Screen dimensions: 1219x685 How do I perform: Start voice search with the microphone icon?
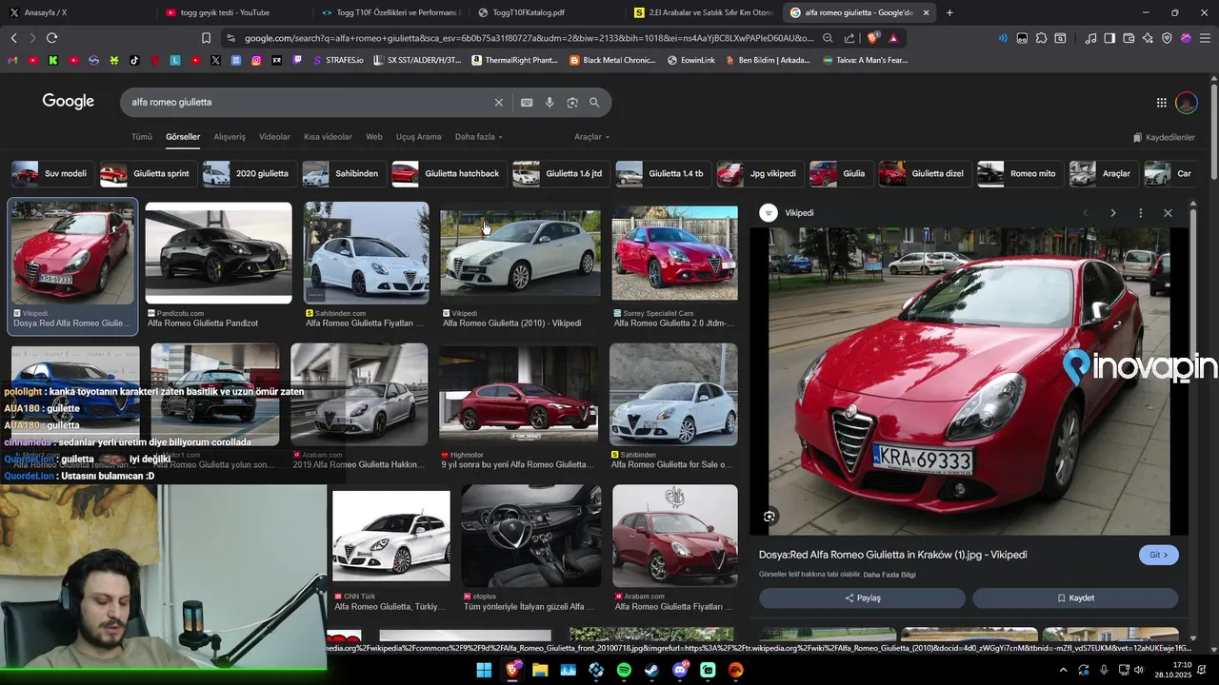[550, 102]
